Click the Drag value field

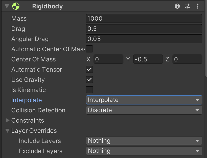point(144,29)
